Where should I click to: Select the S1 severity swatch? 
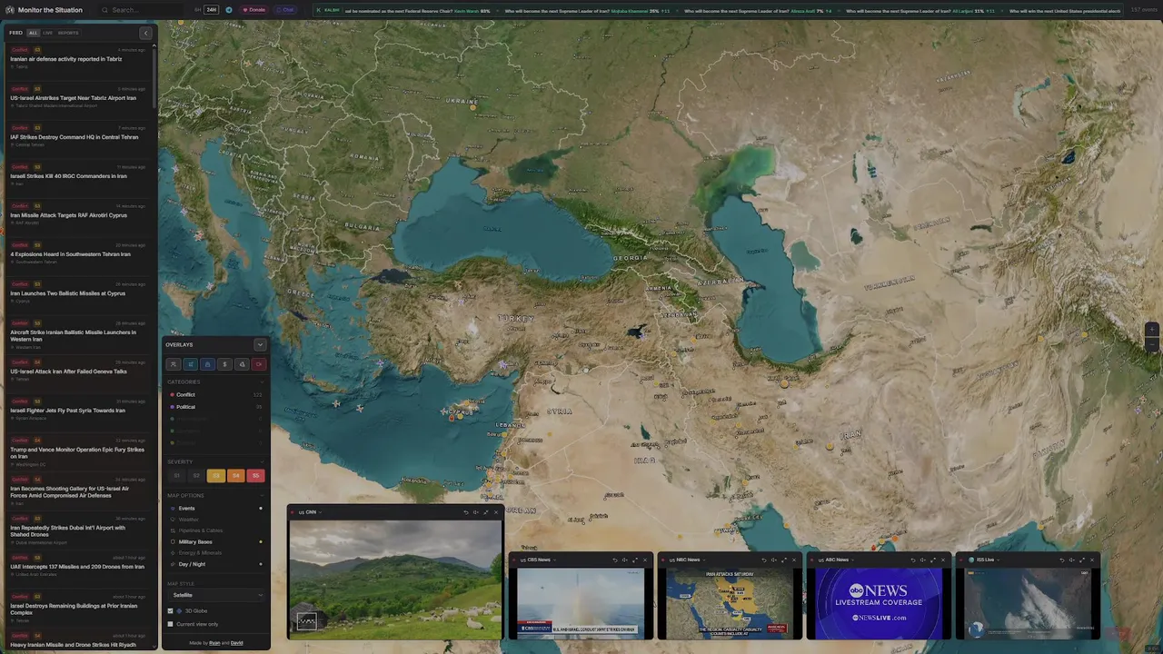176,476
